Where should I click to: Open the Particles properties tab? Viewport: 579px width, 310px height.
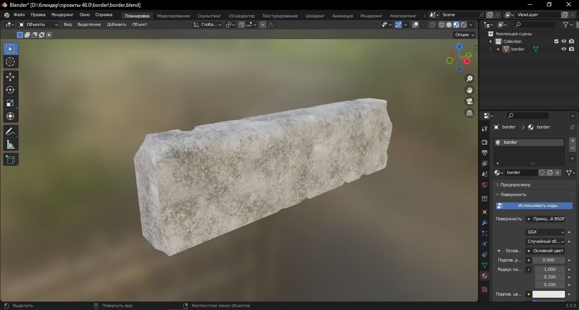tap(484, 233)
